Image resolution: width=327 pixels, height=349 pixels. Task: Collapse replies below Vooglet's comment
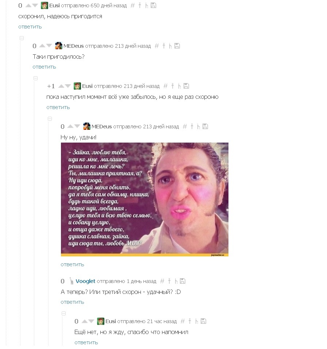64,313
